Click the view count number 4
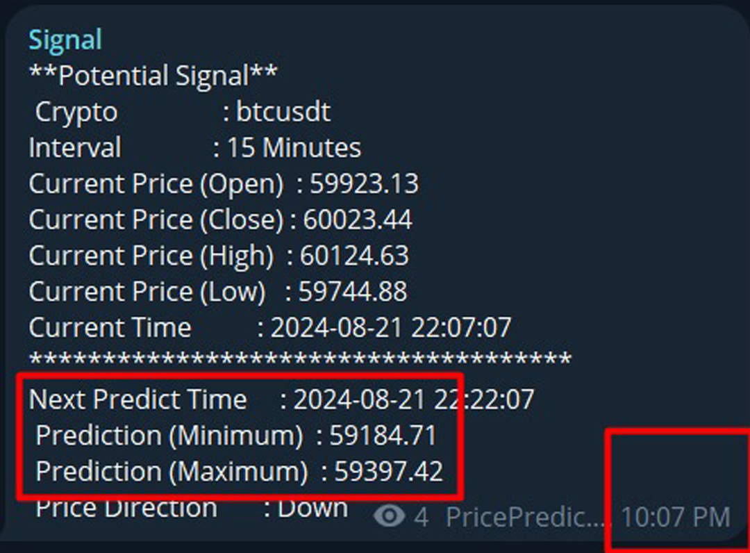 (x=422, y=518)
